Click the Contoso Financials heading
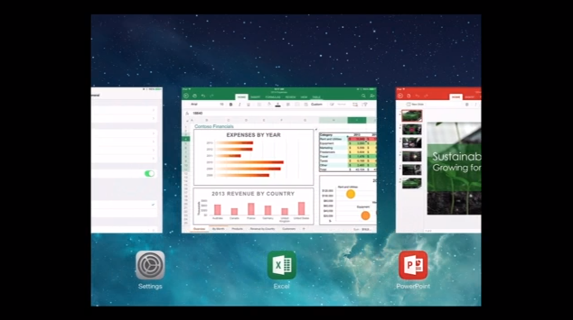573x320 pixels. coord(214,127)
